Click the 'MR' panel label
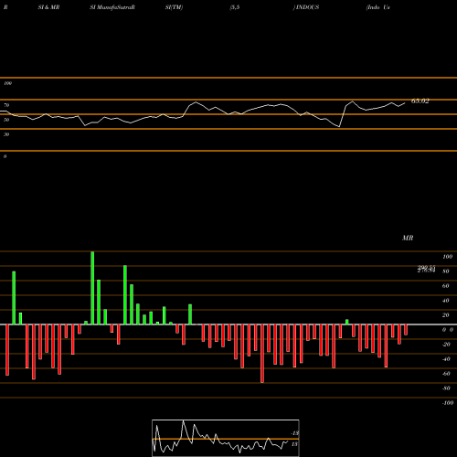 click(408, 238)
